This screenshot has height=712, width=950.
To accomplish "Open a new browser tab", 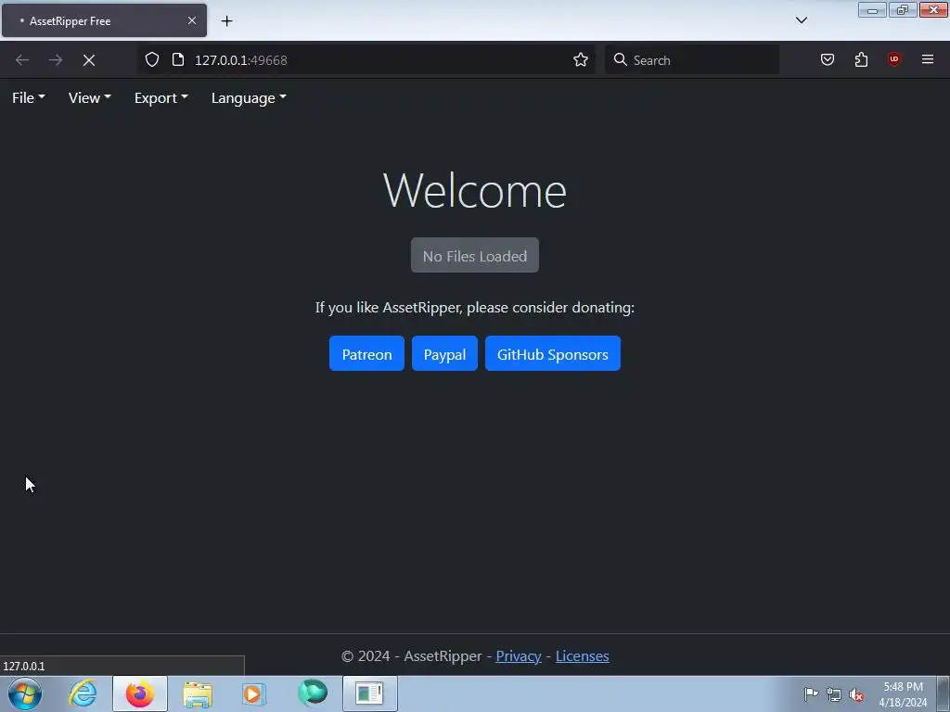I will coord(226,21).
